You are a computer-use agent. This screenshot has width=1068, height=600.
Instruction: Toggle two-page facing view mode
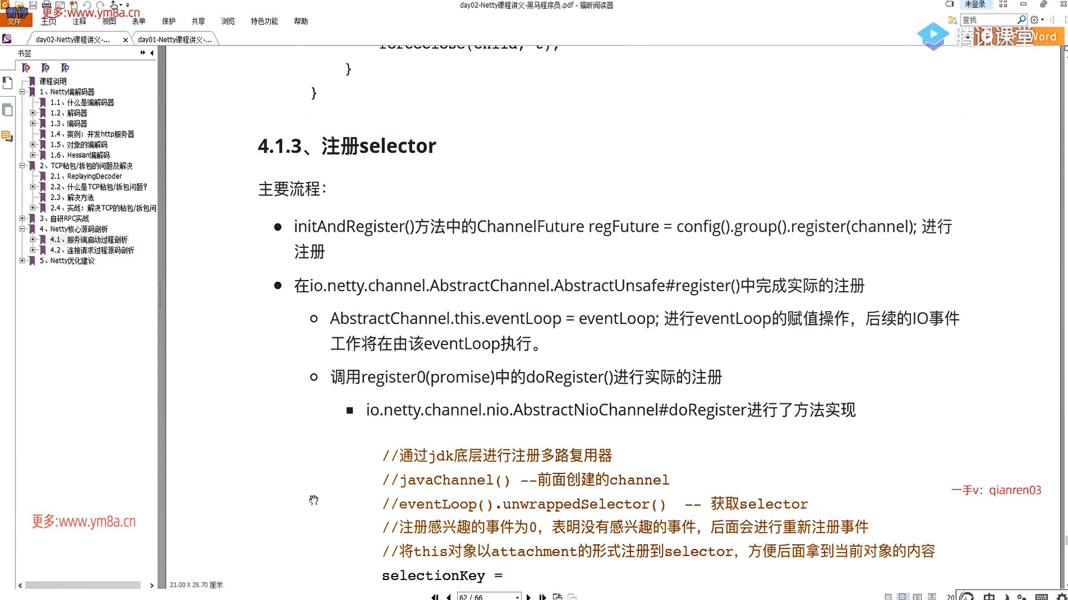(x=917, y=597)
